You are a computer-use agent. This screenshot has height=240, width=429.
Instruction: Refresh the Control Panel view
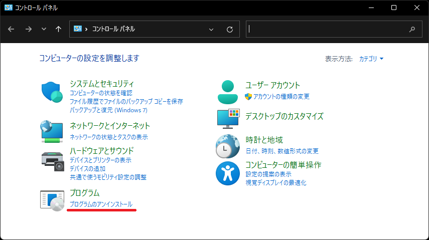click(x=230, y=29)
